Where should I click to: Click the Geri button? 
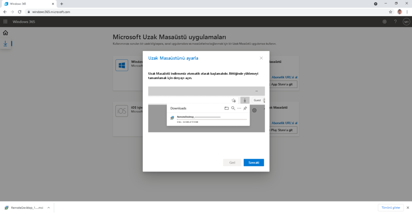(x=232, y=162)
